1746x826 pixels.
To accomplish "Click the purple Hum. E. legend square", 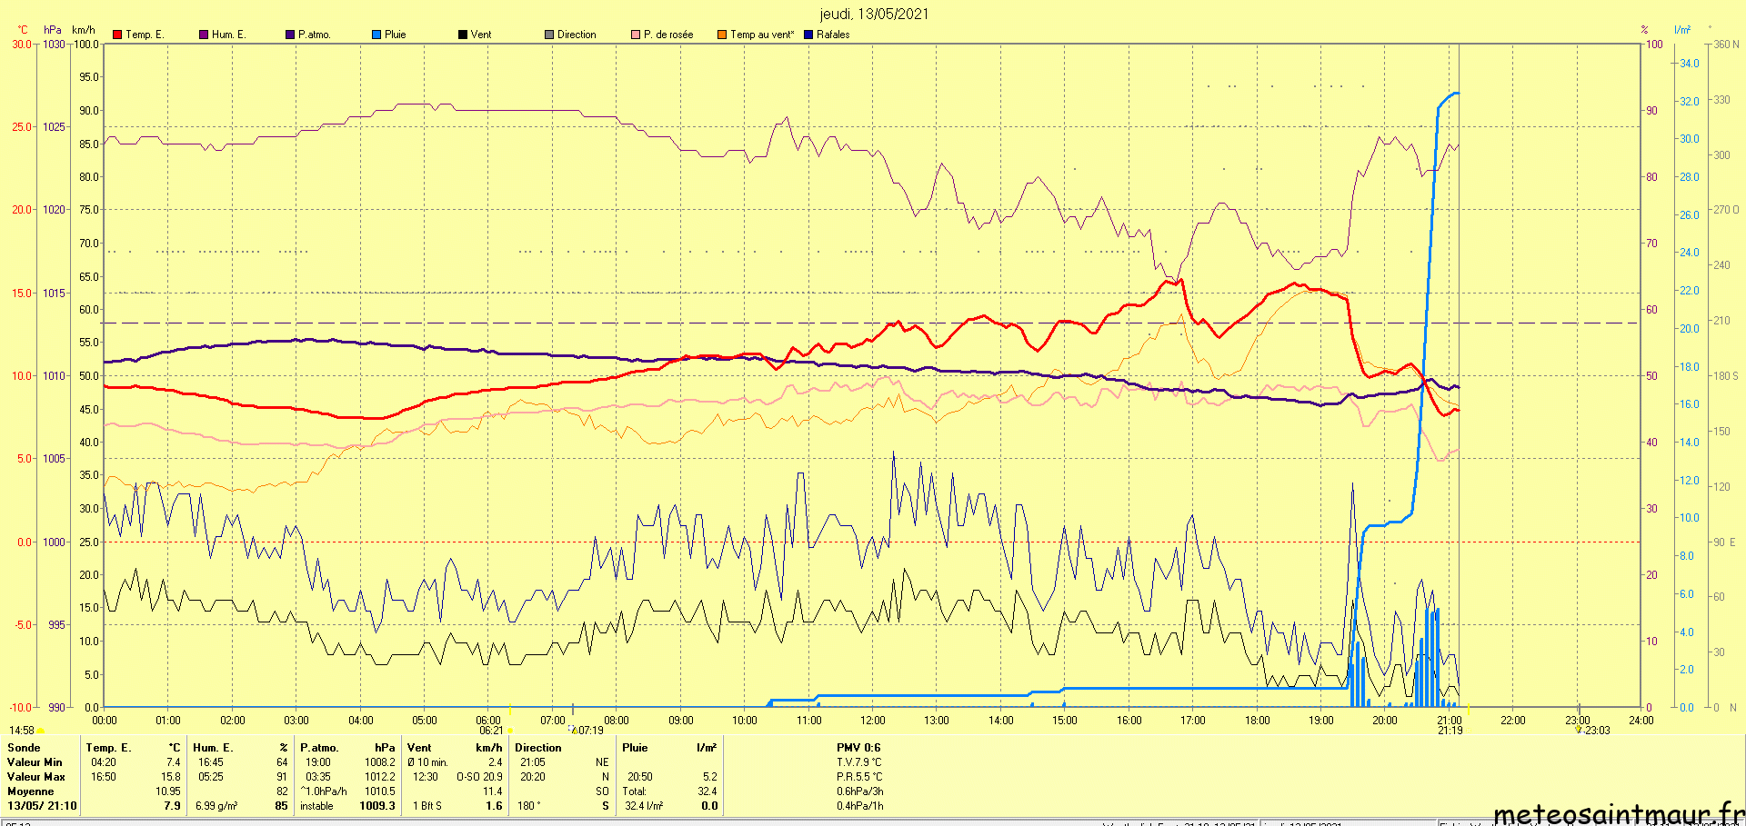I will [204, 35].
